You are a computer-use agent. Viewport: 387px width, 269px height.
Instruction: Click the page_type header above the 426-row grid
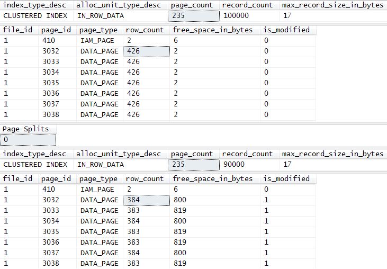coord(100,30)
